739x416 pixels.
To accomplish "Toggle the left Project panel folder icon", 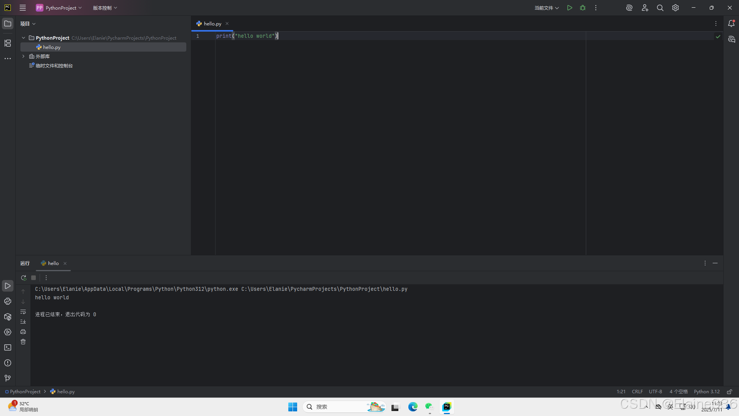I will [x=8, y=23].
